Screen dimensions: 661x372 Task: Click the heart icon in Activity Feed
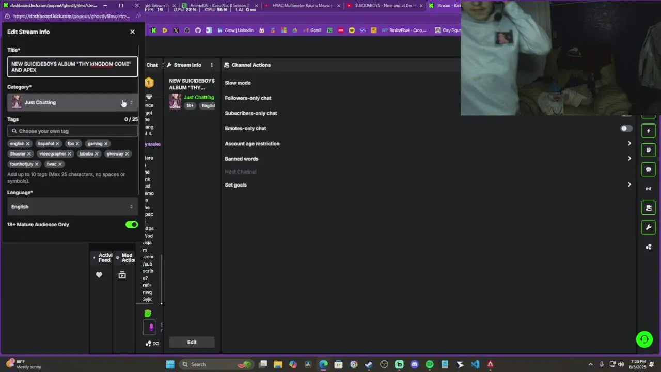99,275
